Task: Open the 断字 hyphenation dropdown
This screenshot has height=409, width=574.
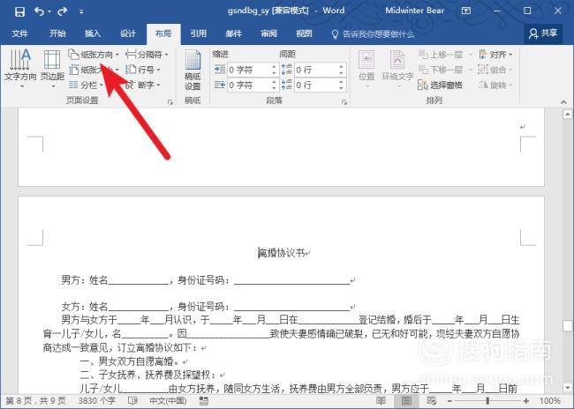Action: pyautogui.click(x=143, y=86)
